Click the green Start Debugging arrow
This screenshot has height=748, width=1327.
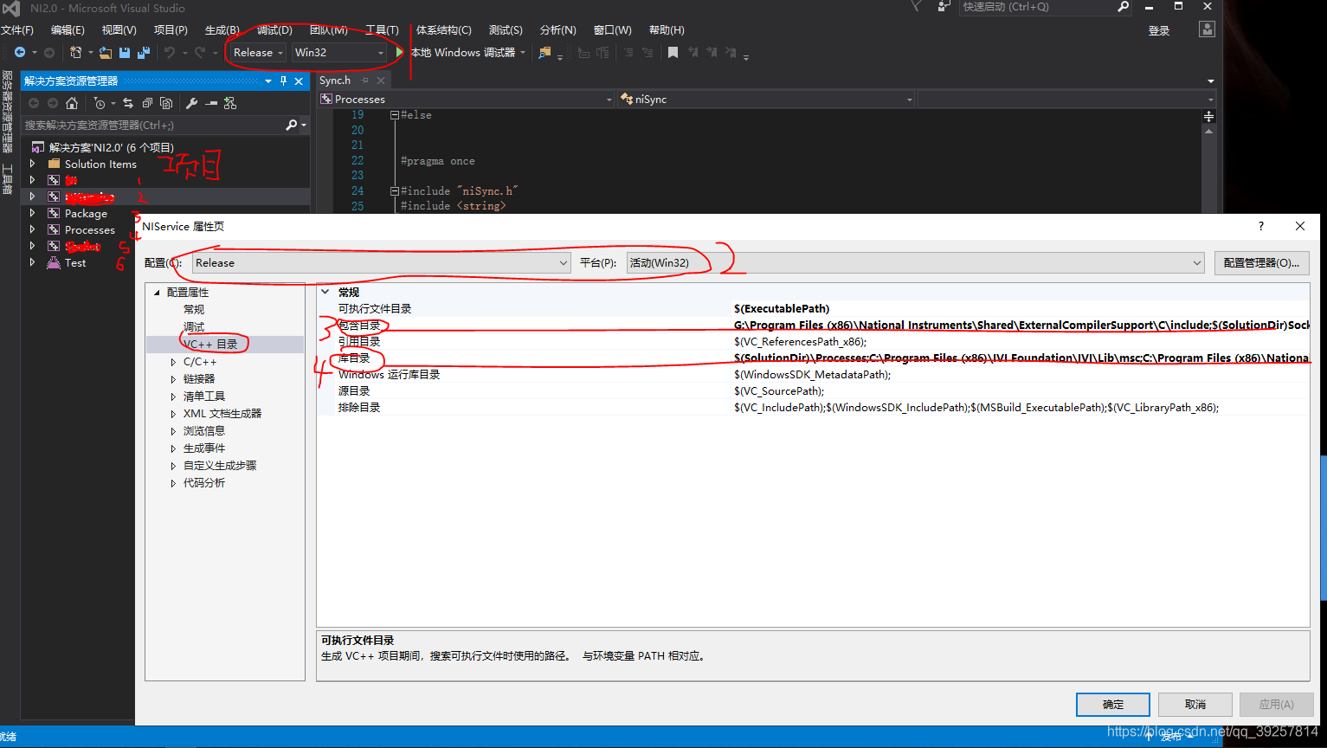[x=400, y=53]
